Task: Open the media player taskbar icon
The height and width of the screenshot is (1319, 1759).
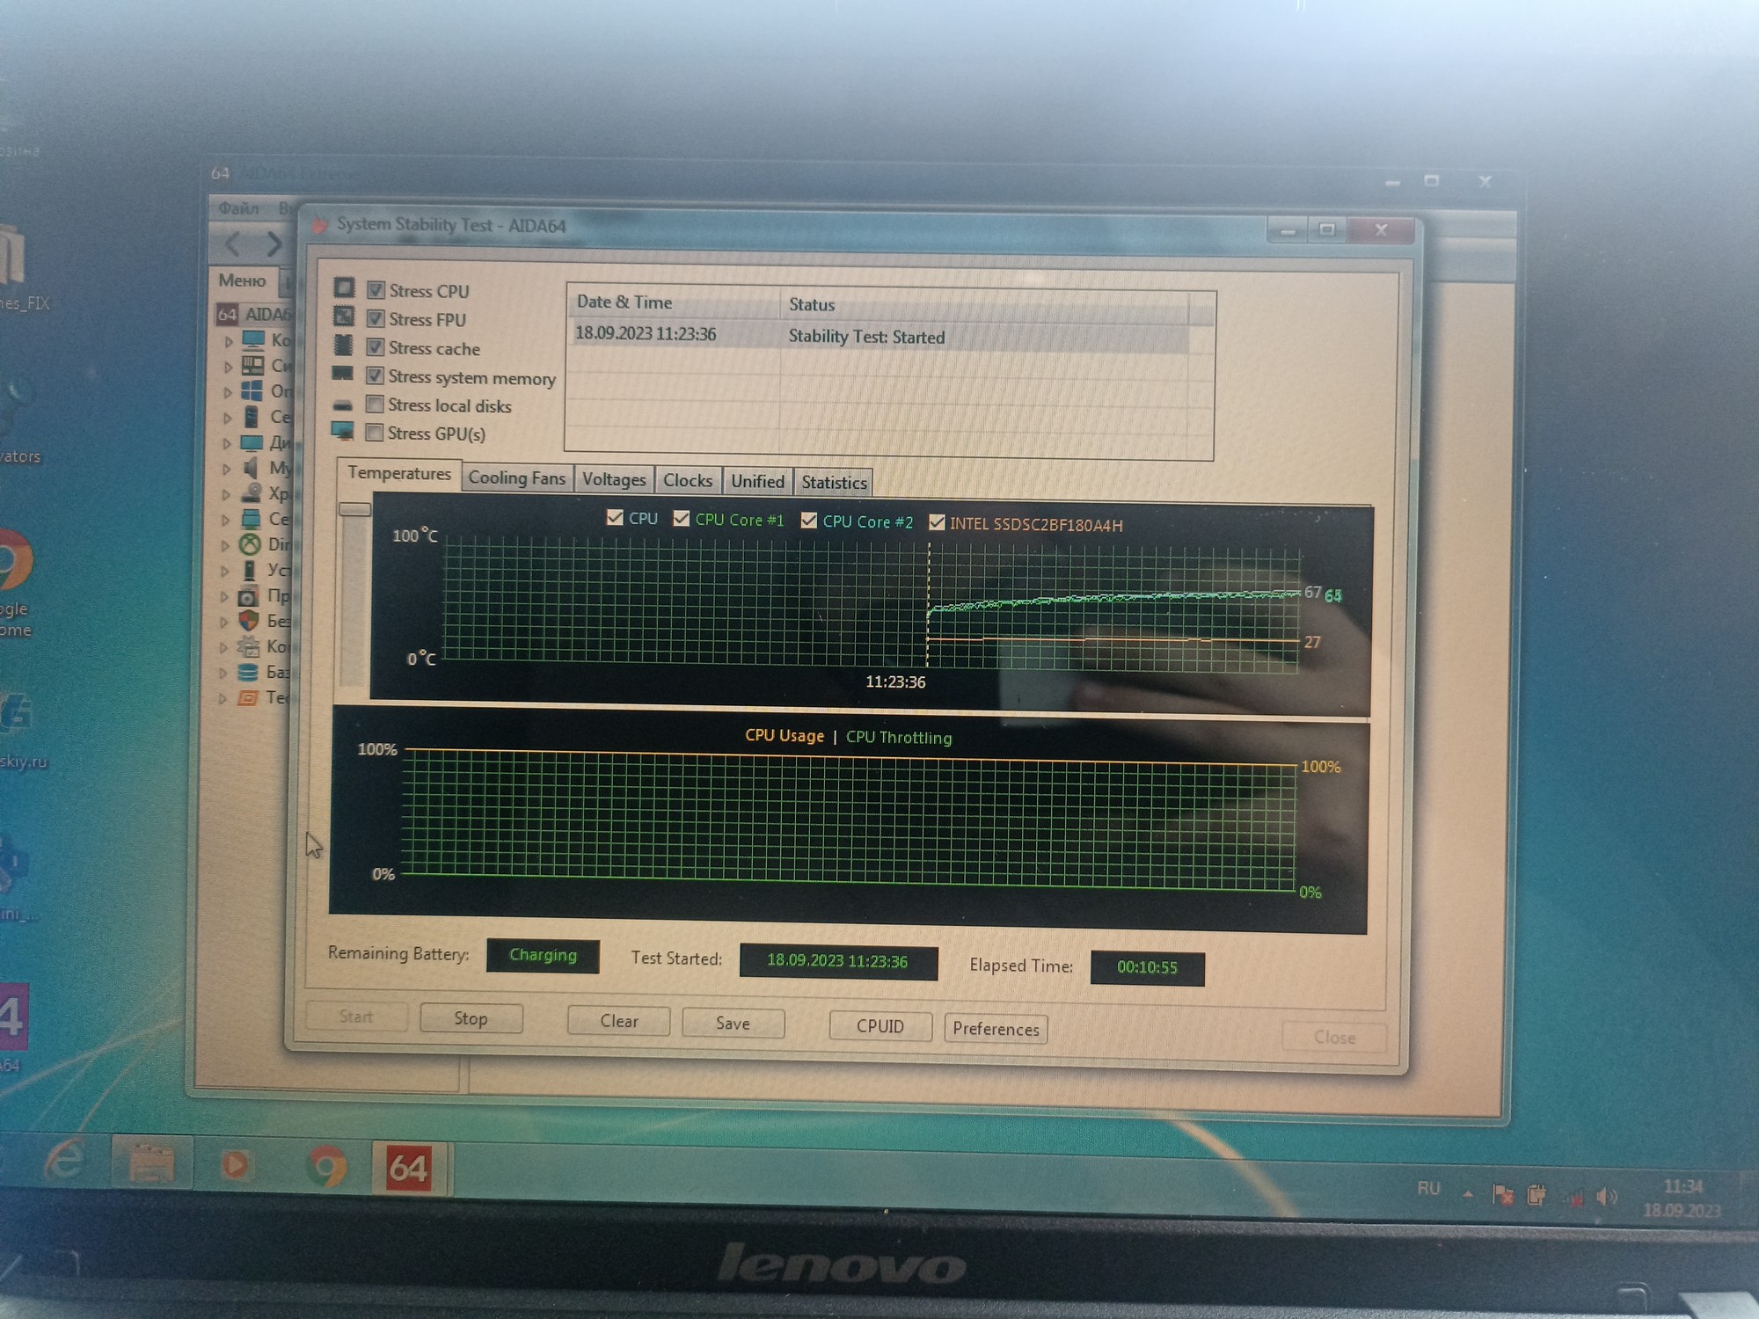Action: coord(235,1165)
